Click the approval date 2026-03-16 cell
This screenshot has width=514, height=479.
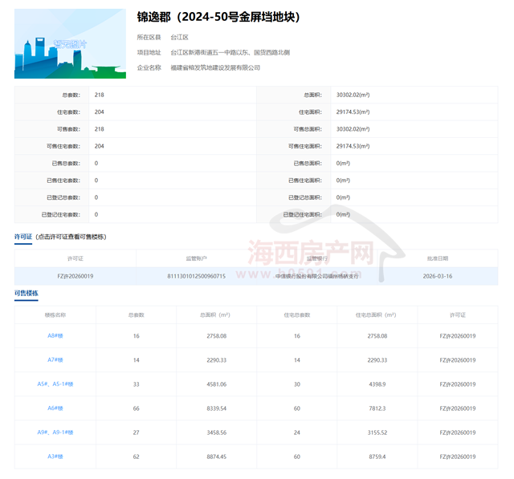438,276
